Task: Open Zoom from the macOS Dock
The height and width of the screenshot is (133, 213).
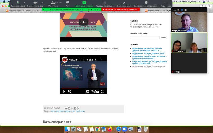Action: click(x=125, y=129)
